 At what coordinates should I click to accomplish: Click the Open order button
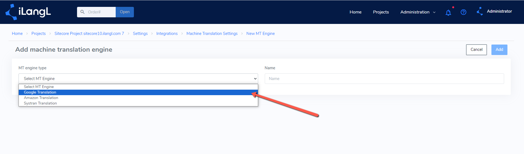pos(125,12)
